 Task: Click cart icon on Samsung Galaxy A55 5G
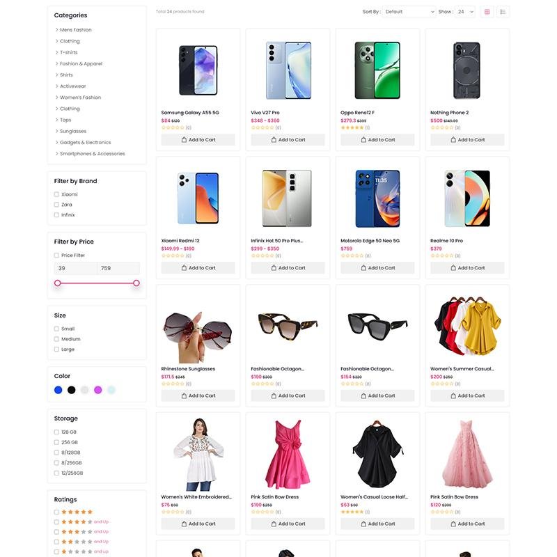click(184, 140)
